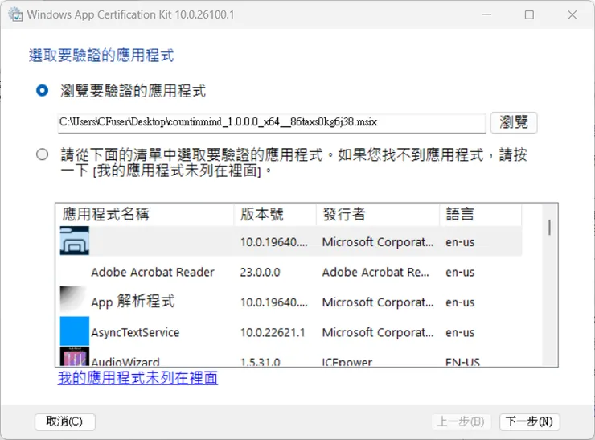Click the msix file path field
The image size is (595, 440).
pyautogui.click(x=272, y=122)
